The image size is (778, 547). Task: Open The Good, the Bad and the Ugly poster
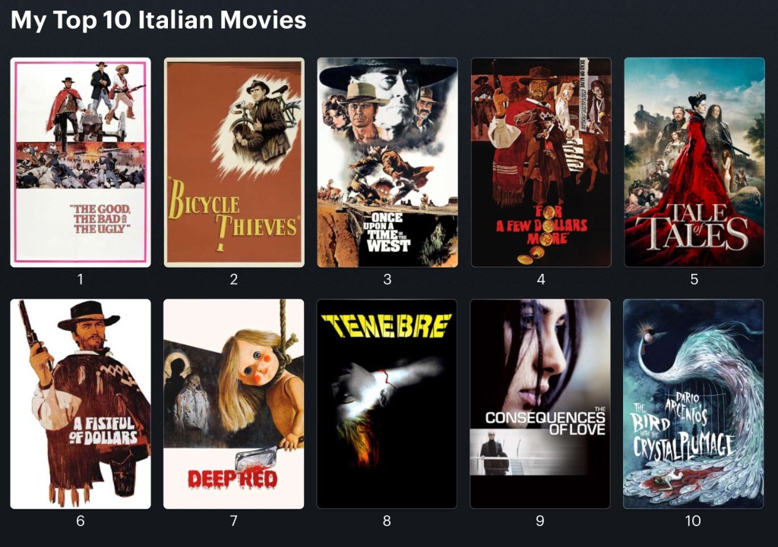click(x=81, y=162)
